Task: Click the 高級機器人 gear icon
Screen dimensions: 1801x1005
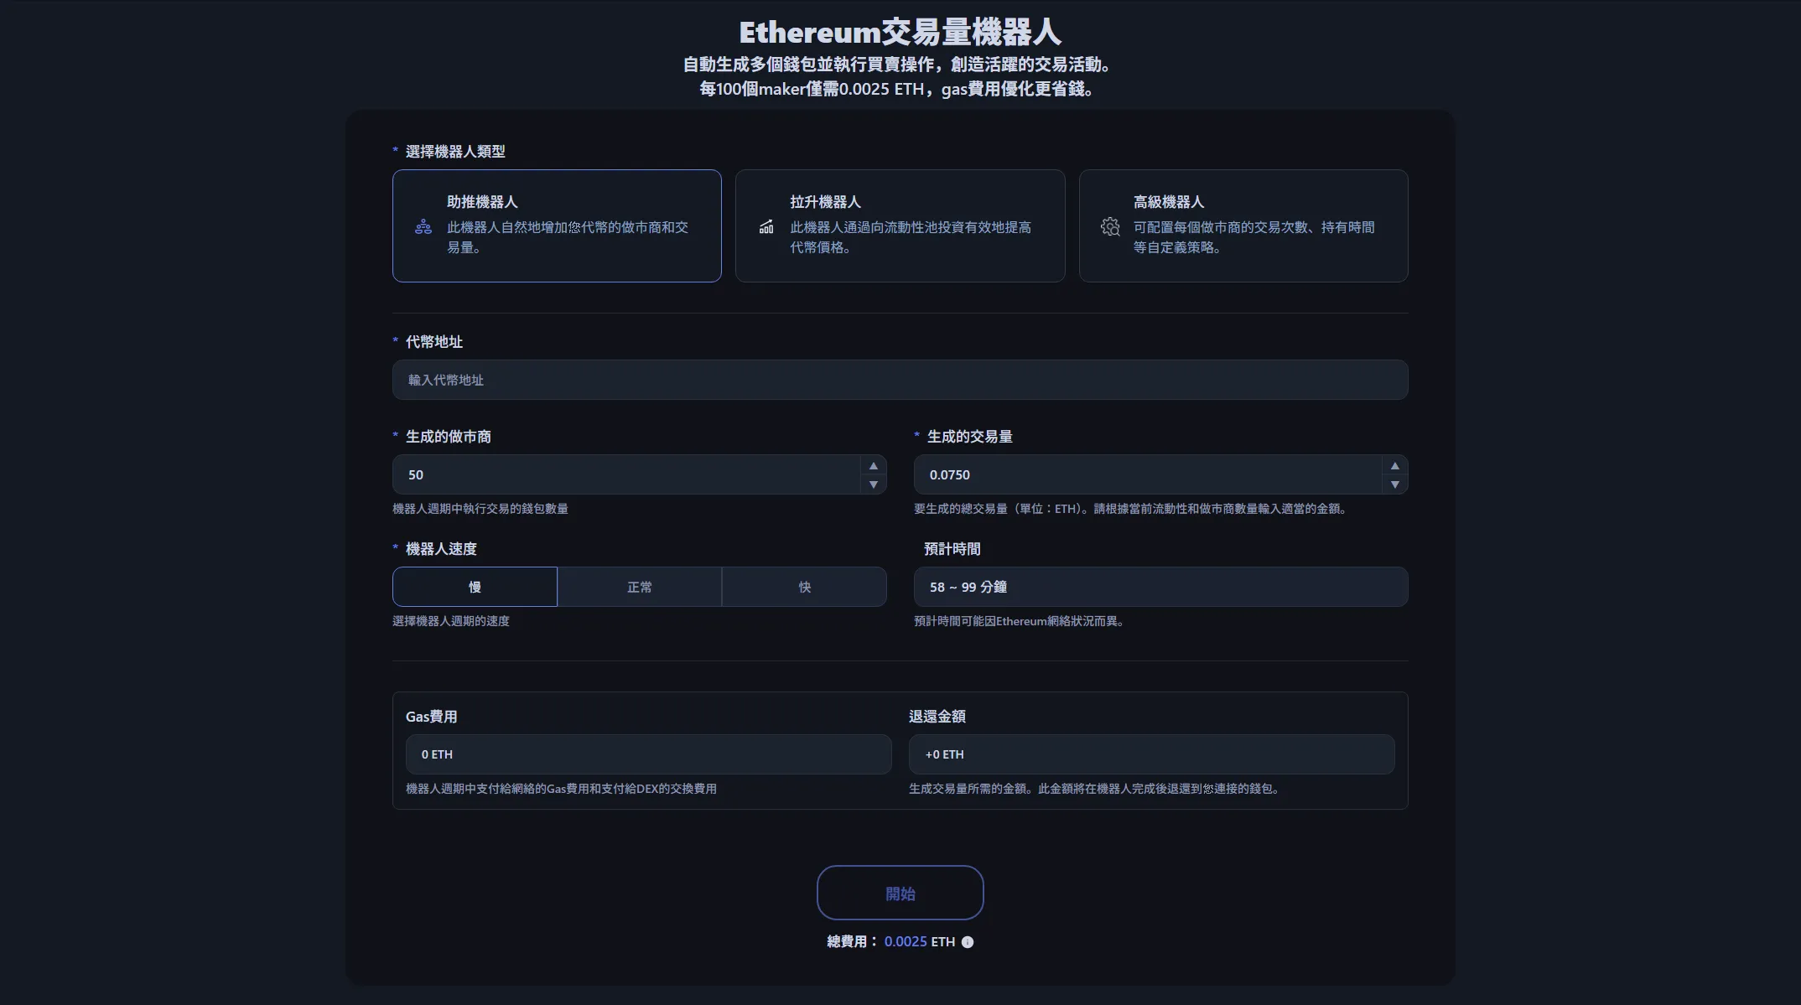Action: pos(1110,226)
